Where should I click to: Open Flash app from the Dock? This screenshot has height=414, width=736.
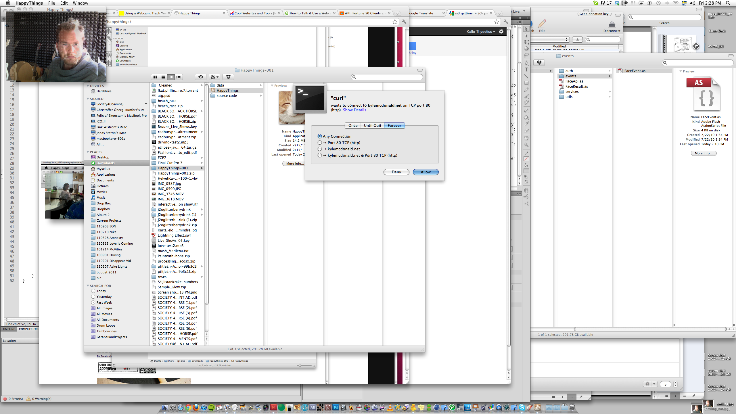[273, 407]
